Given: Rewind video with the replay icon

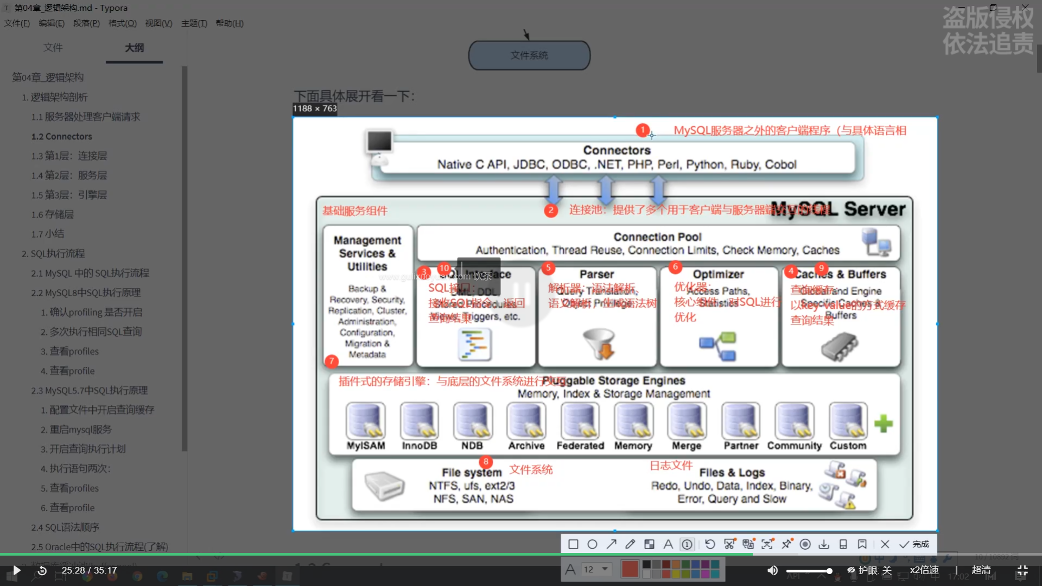Looking at the screenshot, I should point(42,570).
